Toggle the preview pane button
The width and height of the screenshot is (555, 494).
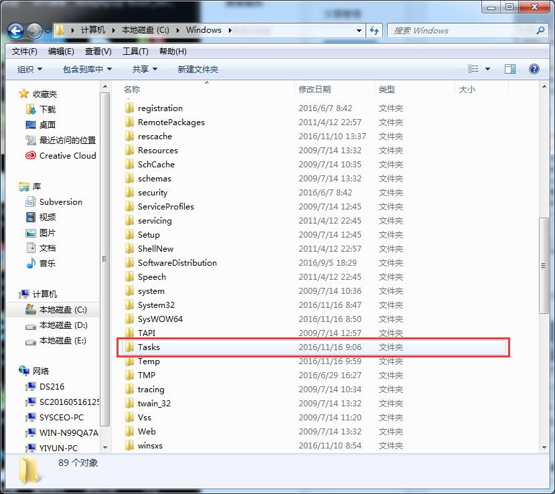(510, 68)
